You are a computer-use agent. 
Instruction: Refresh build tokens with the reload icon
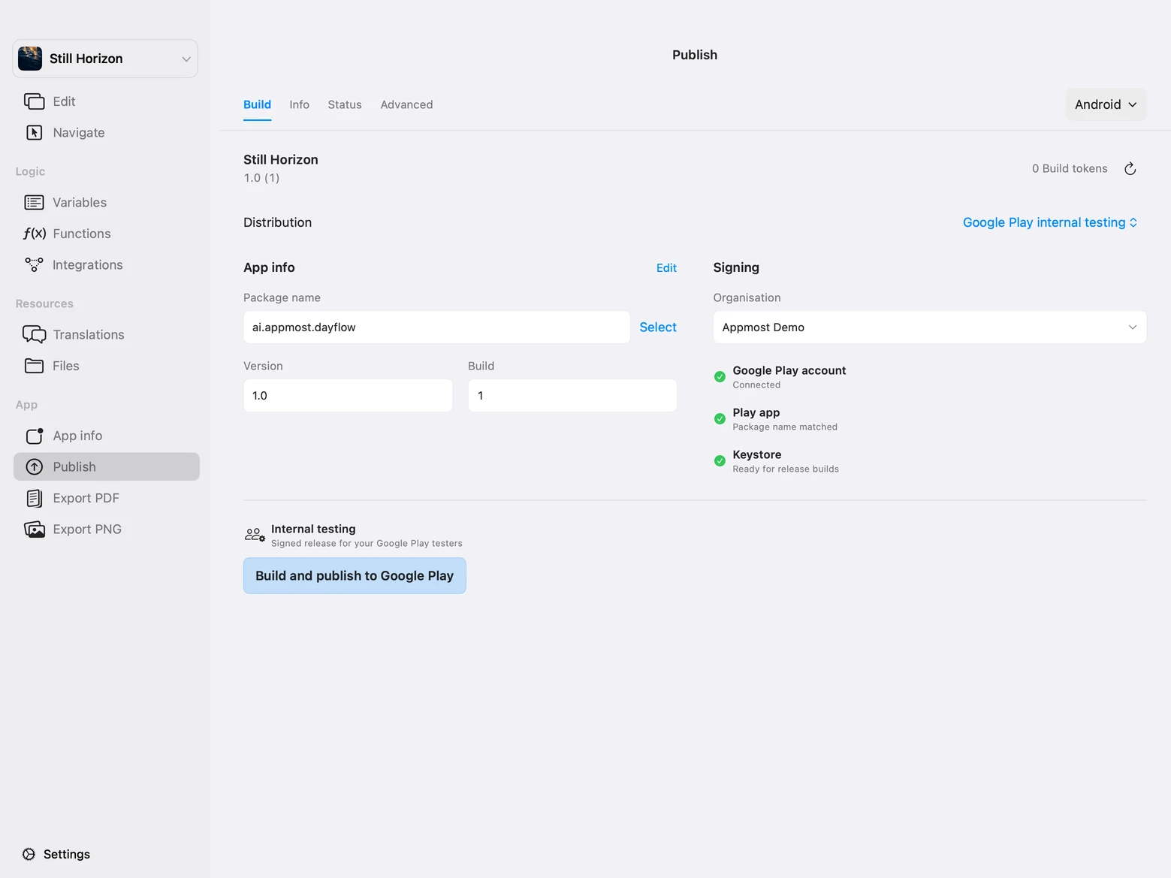[x=1130, y=169]
